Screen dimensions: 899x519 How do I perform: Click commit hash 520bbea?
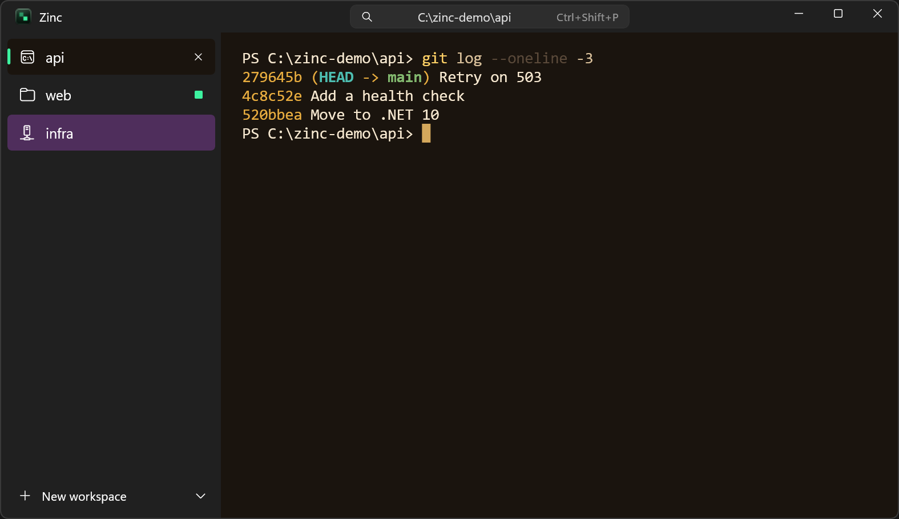pyautogui.click(x=272, y=115)
